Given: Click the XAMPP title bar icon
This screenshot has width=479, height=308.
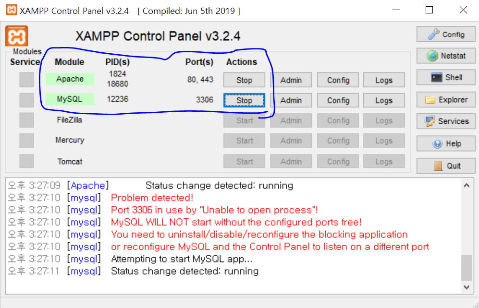Looking at the screenshot, I should point(12,10).
